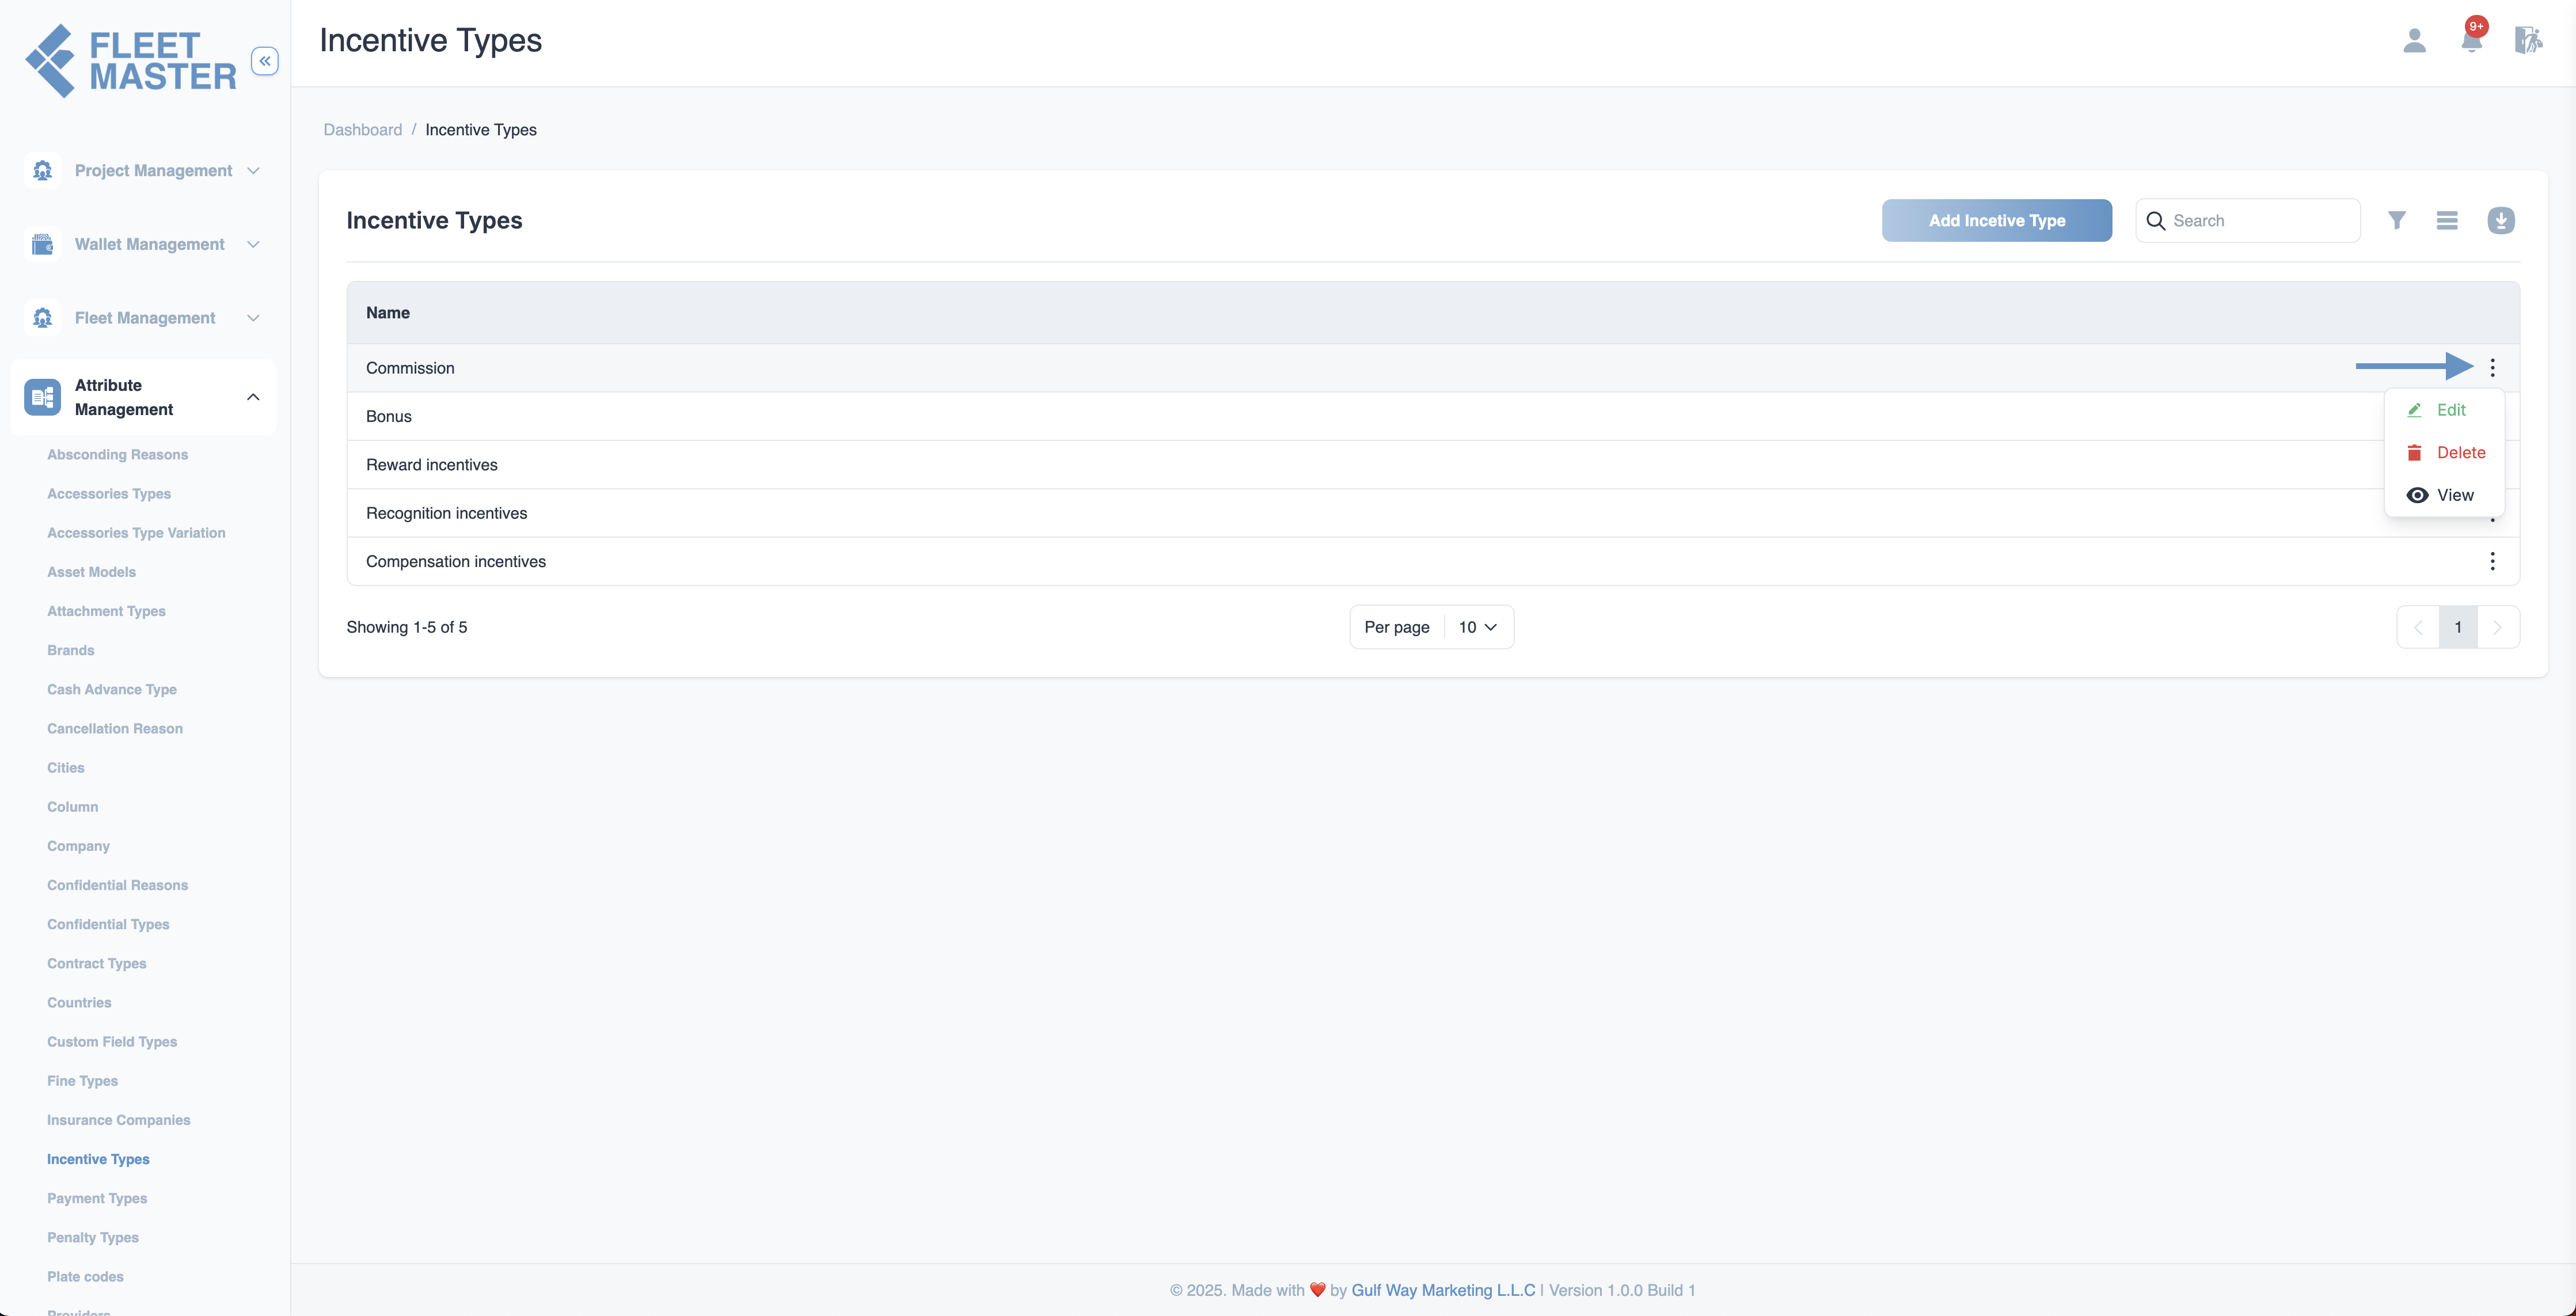Open the notifications bell
2576x1316 pixels.
(2472, 40)
